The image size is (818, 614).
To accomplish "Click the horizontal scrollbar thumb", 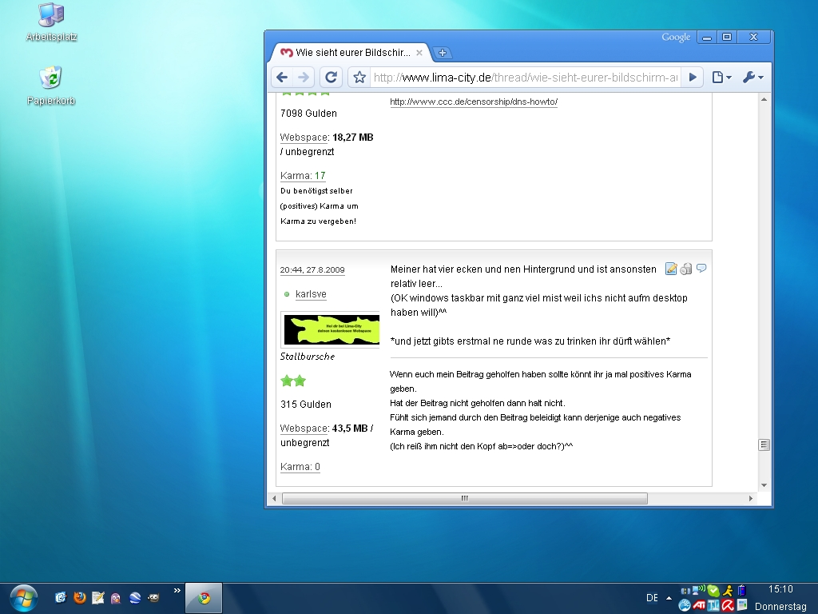I will pyautogui.click(x=464, y=498).
